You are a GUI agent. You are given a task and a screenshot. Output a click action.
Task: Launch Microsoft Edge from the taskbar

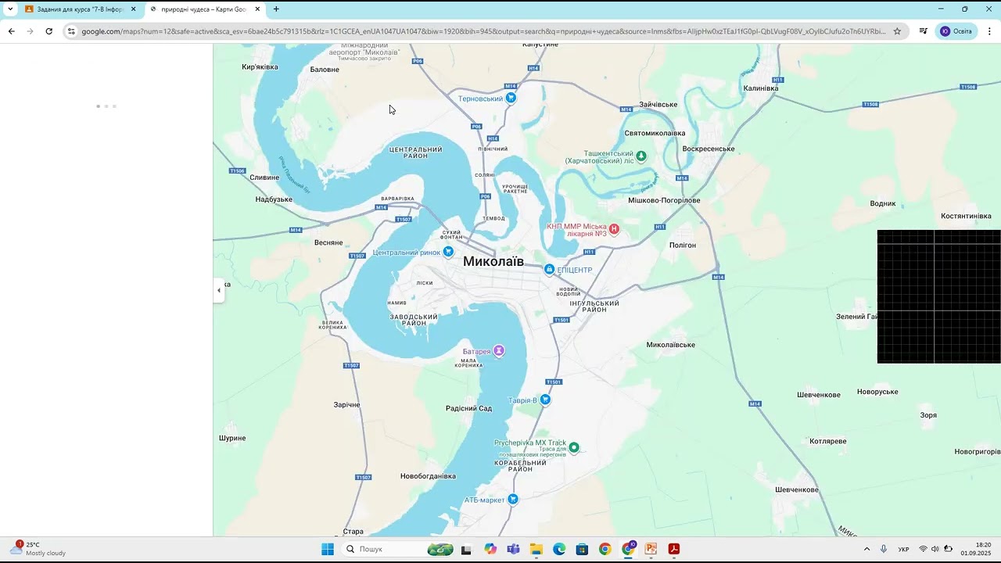[x=559, y=549]
